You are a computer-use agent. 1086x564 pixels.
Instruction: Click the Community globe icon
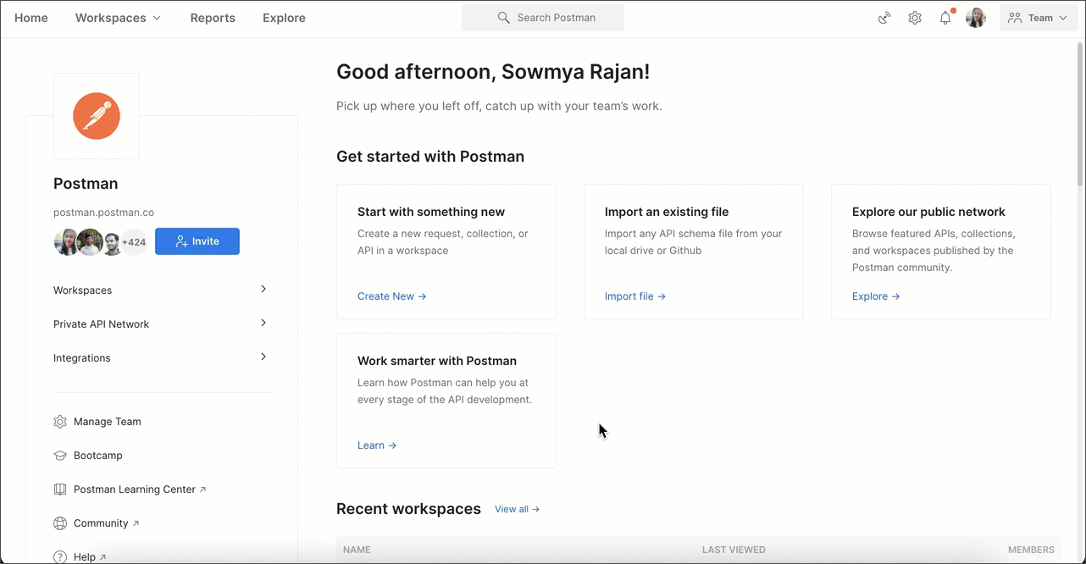coord(60,523)
